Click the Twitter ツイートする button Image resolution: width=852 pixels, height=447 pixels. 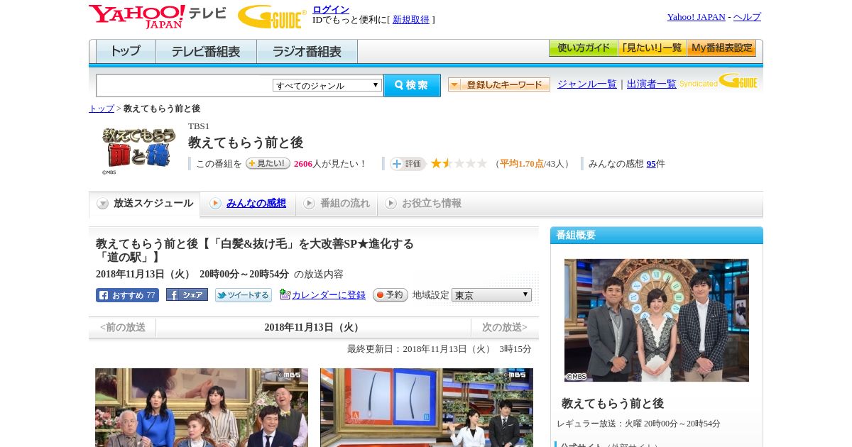point(244,295)
